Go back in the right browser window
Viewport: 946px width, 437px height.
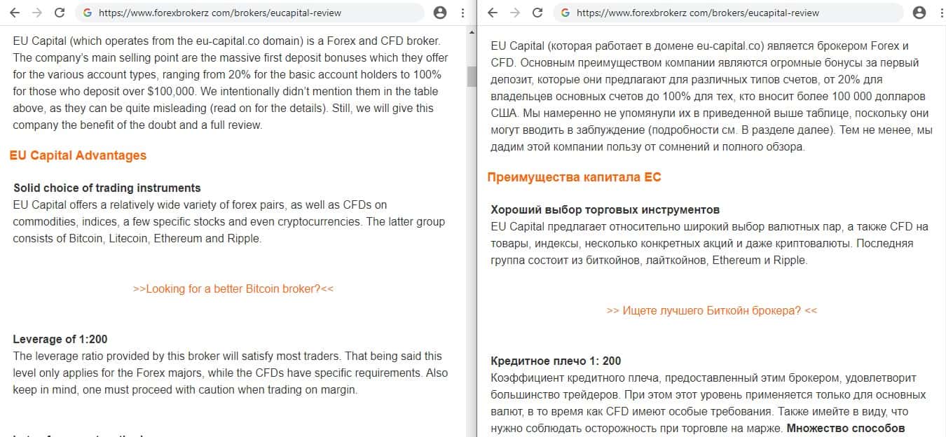tap(493, 13)
